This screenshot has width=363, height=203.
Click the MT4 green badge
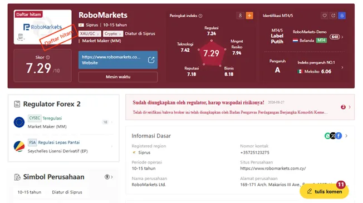(321, 40)
